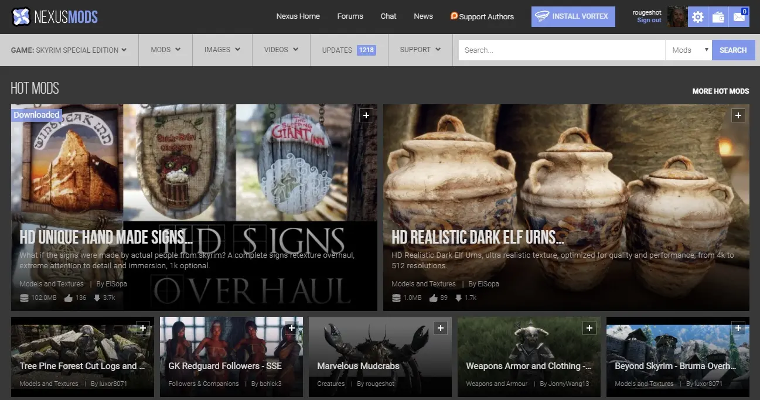
Task: Click author JonnyWang13 link
Action: pos(568,384)
